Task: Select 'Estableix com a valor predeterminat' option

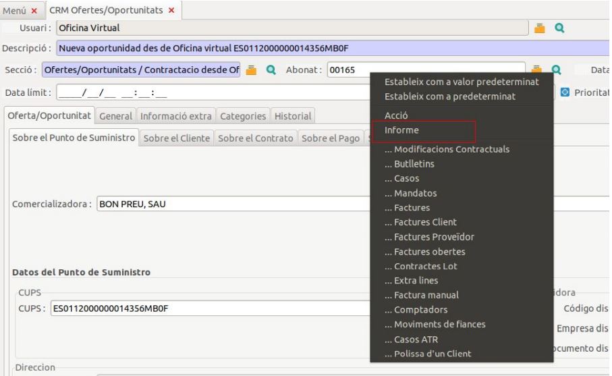Action: (461, 82)
